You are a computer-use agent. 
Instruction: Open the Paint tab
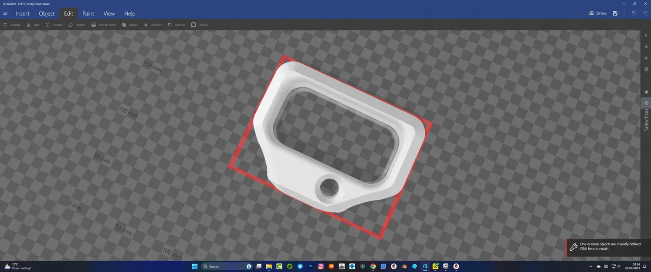coord(88,13)
